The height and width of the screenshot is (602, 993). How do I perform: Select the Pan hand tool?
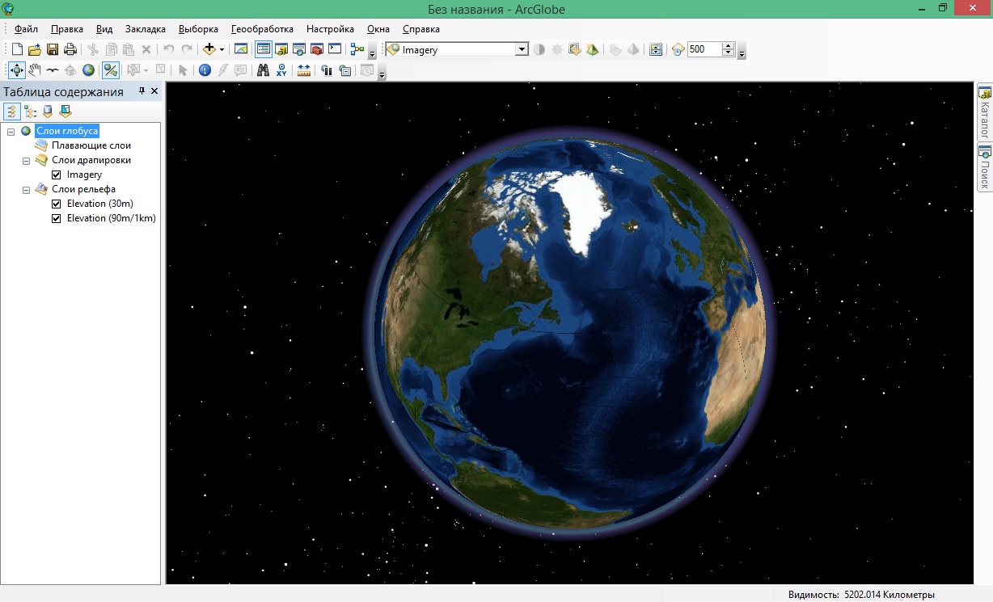(x=35, y=70)
